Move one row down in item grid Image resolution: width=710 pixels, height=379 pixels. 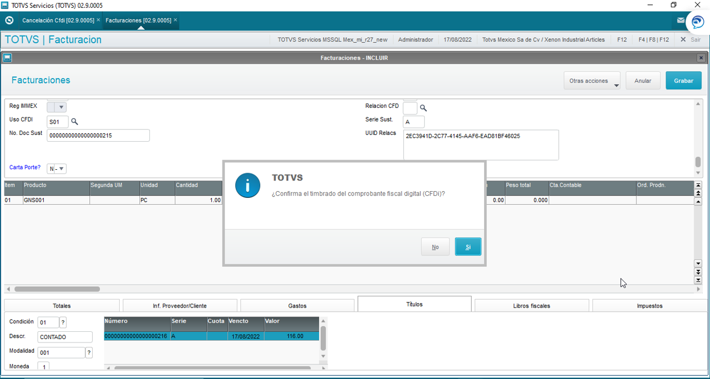point(698,264)
